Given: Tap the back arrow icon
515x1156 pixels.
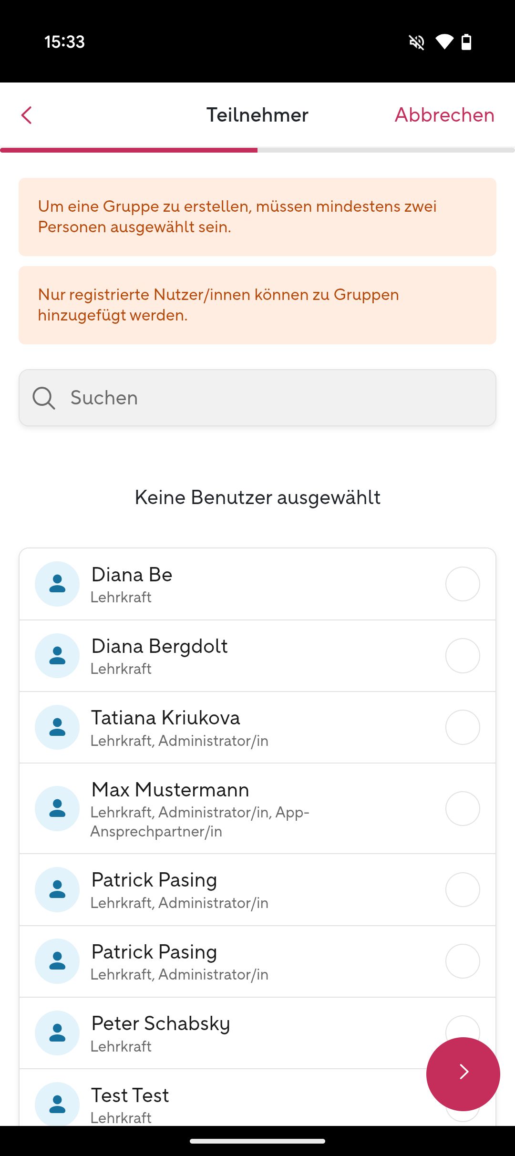Looking at the screenshot, I should click(27, 115).
